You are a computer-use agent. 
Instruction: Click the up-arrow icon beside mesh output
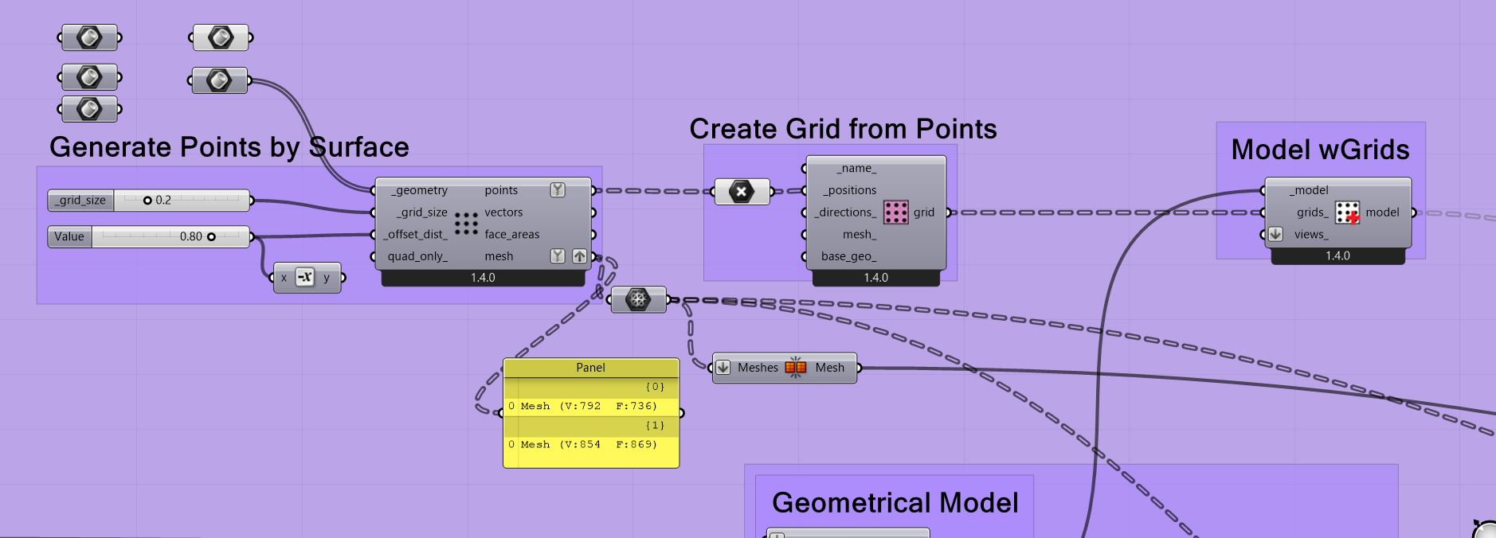pyautogui.click(x=579, y=256)
